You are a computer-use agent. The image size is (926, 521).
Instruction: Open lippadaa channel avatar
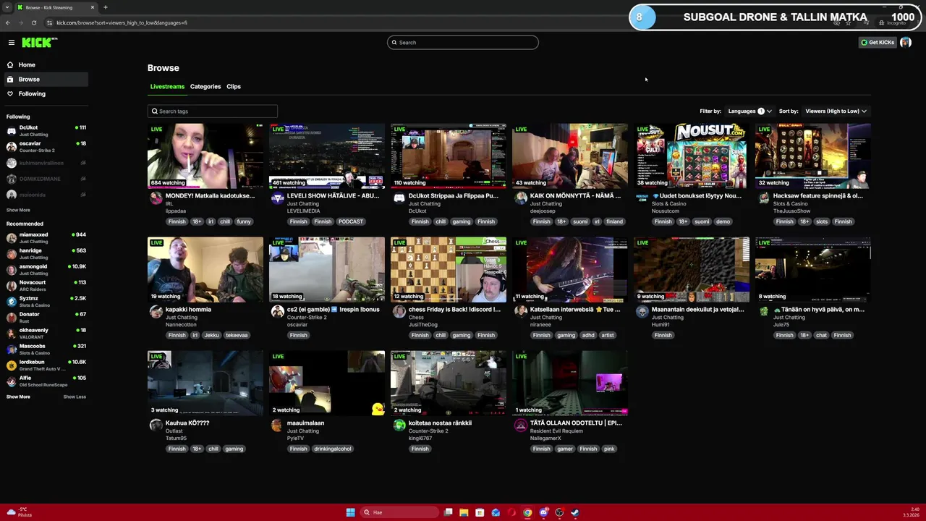pos(156,198)
